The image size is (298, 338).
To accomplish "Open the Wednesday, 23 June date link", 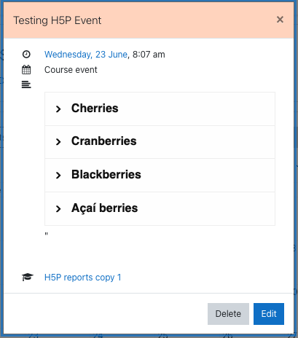I will tap(86, 55).
